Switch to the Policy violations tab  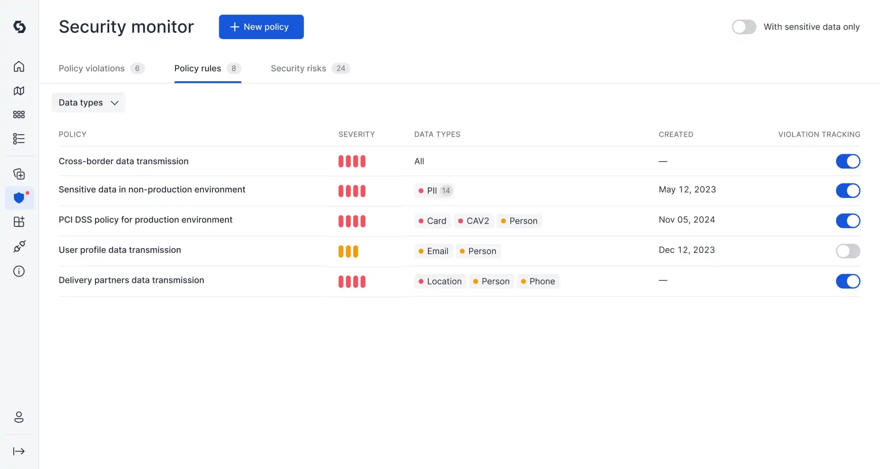tap(92, 68)
